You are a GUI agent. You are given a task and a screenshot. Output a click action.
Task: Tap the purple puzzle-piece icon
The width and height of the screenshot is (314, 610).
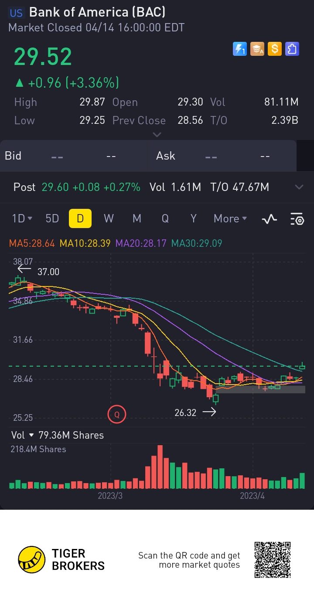(292, 49)
